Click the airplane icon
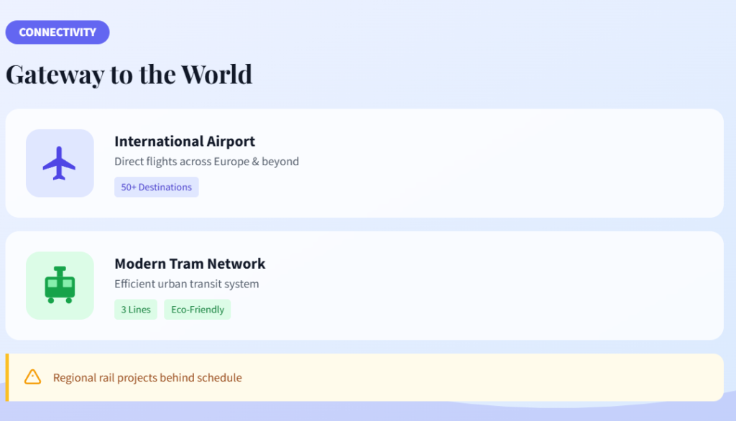 pos(60,163)
